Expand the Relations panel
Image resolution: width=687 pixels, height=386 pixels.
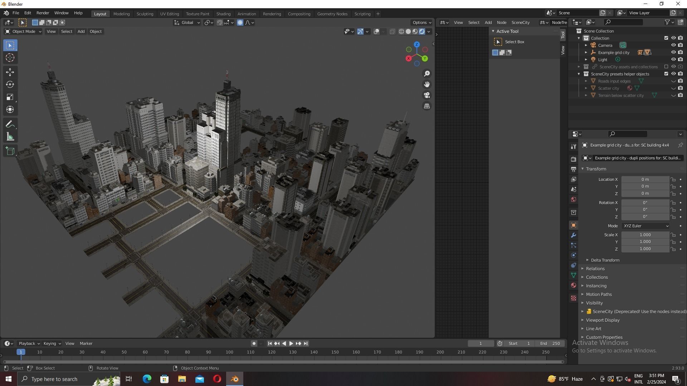click(x=595, y=269)
